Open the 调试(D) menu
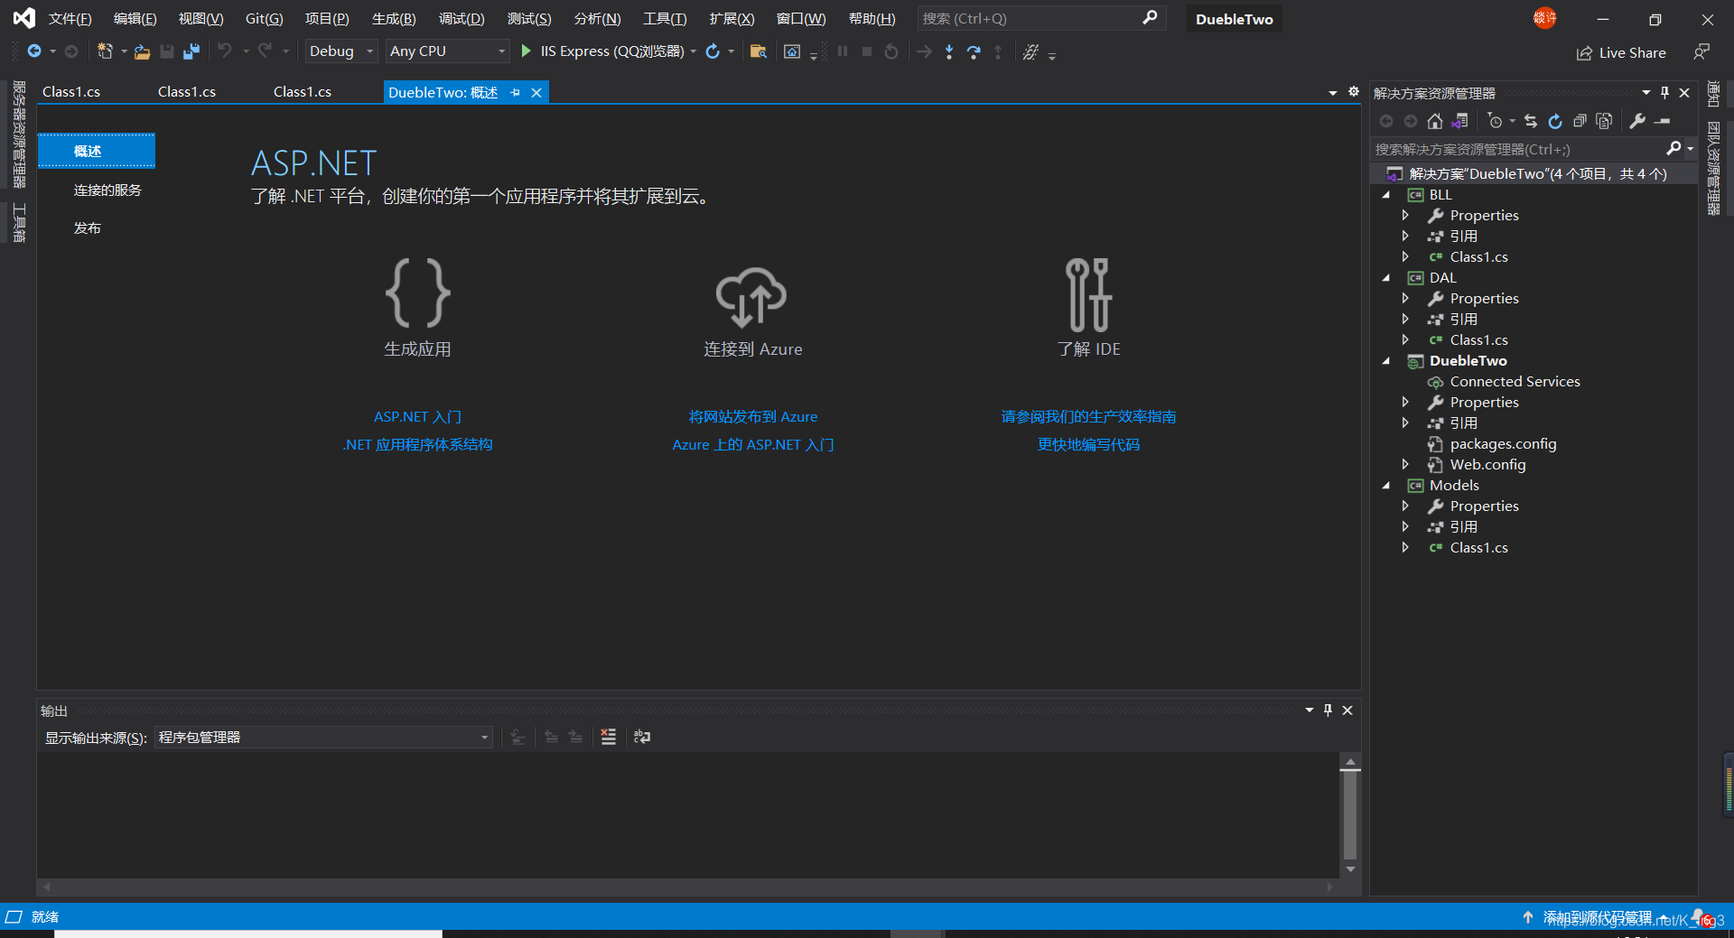The height and width of the screenshot is (938, 1734). pos(461,19)
